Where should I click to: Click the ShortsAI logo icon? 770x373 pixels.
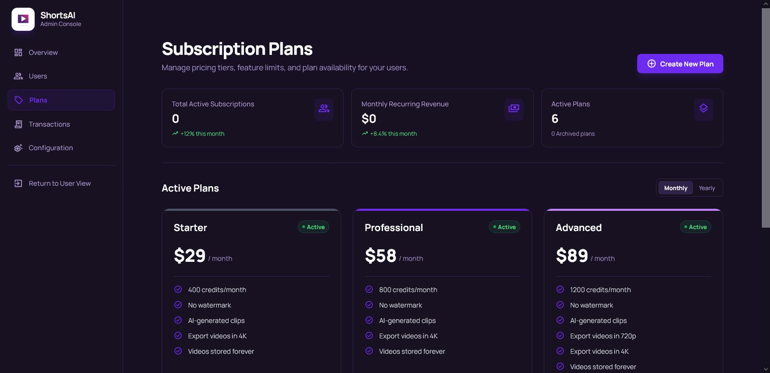(23, 19)
